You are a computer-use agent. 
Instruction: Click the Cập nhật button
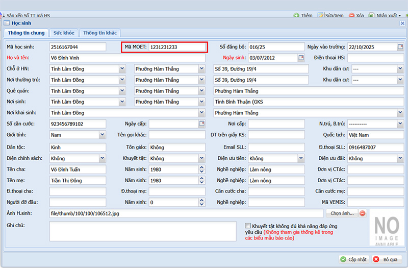(x=354, y=259)
